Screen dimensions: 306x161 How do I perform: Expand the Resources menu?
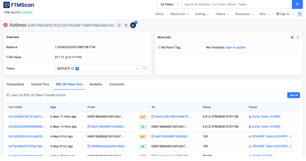point(244,14)
